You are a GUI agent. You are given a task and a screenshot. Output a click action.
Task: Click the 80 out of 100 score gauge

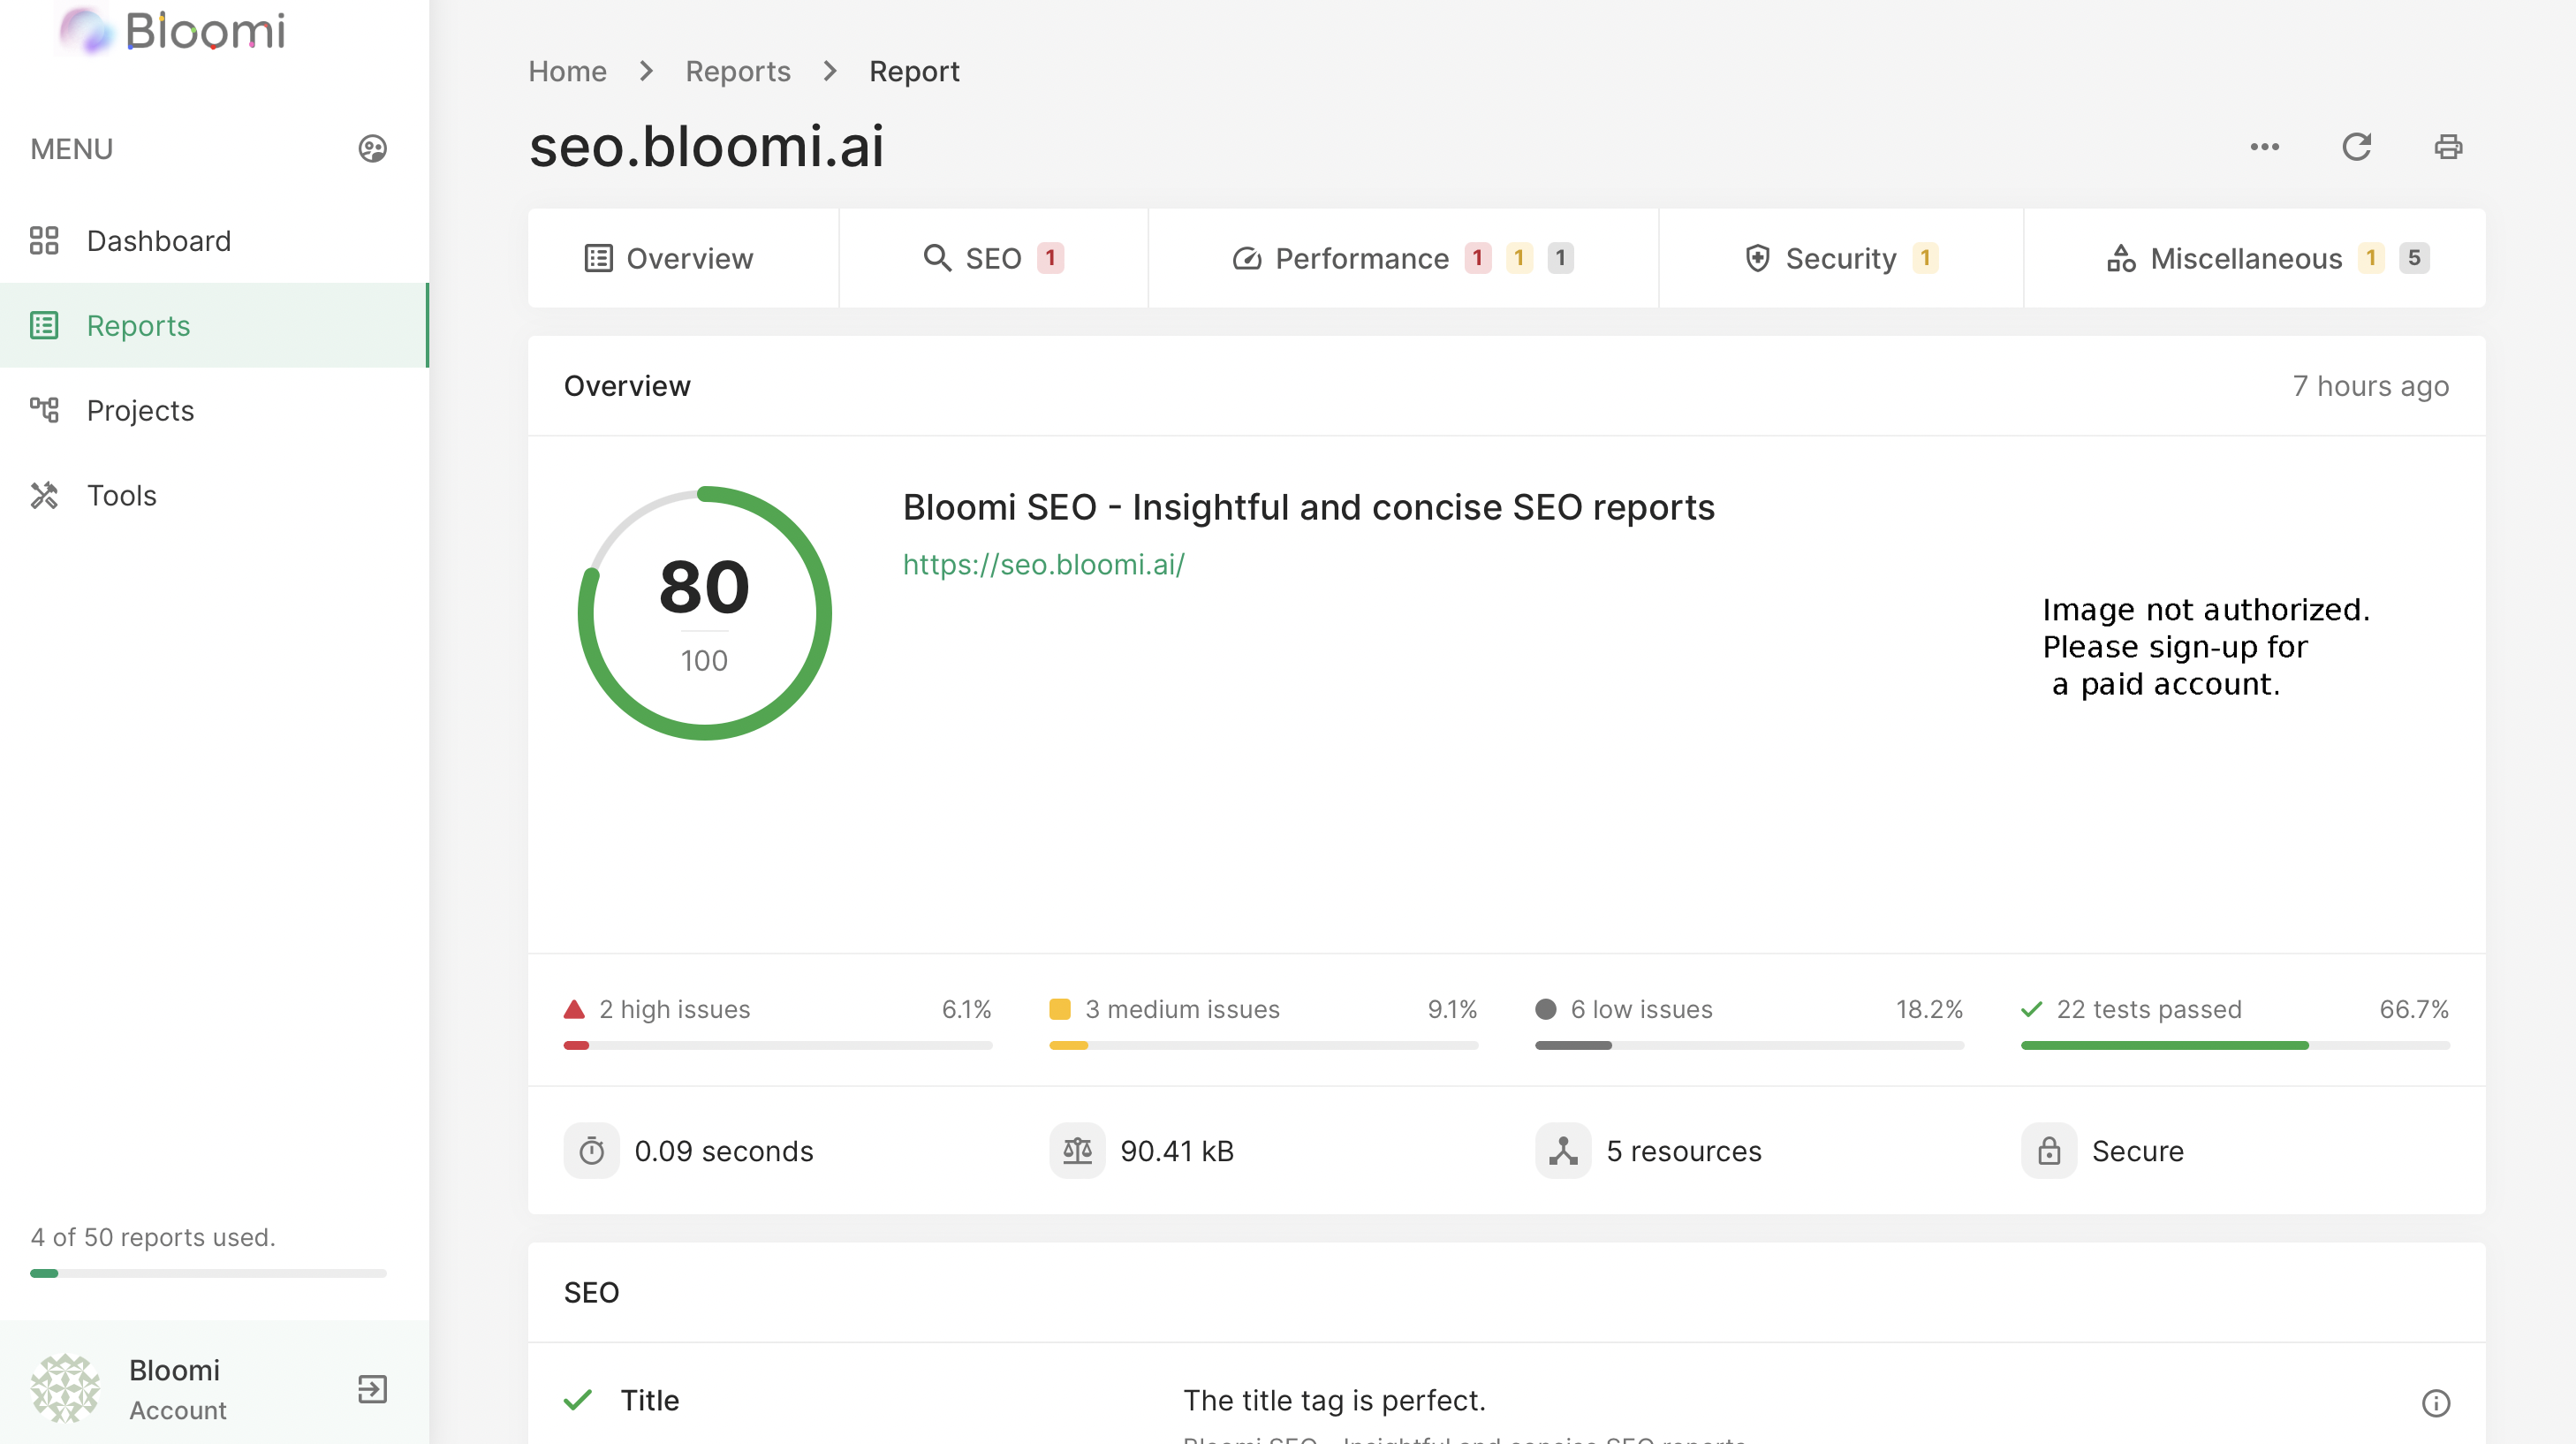tap(704, 612)
